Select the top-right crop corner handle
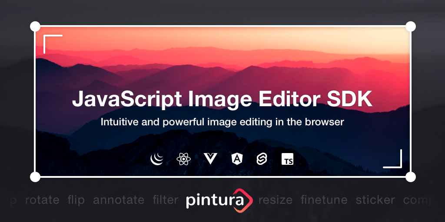 410,26
